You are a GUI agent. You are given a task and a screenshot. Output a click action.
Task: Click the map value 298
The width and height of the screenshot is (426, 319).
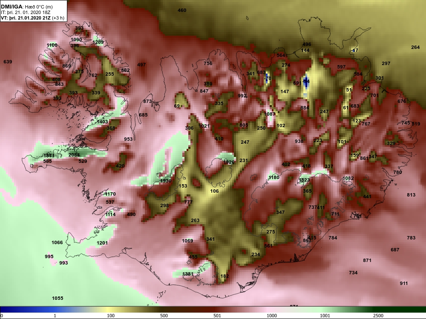tap(164, 205)
